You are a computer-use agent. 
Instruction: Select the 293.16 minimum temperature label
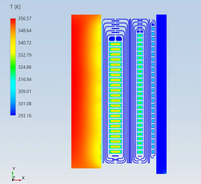pyautogui.click(x=25, y=116)
